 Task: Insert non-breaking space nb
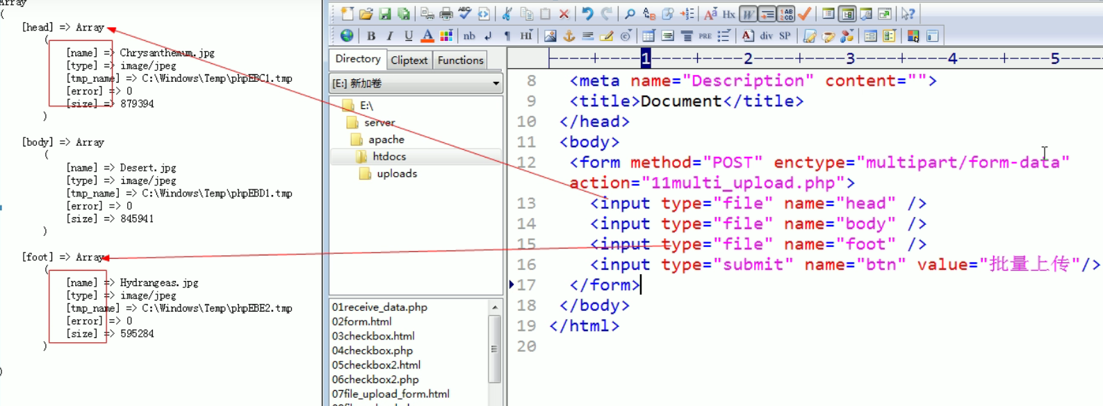(x=470, y=36)
